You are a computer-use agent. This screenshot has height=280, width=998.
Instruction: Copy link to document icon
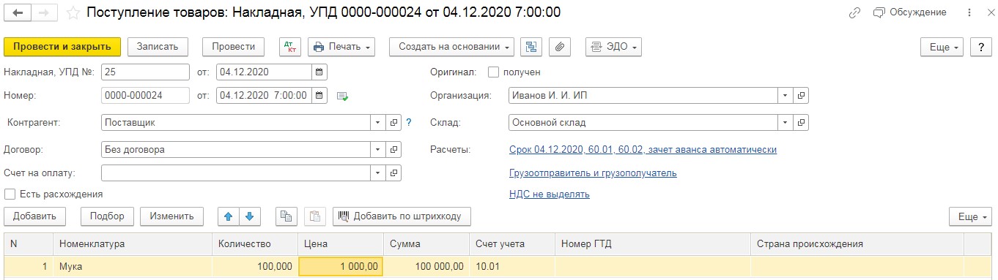click(x=855, y=12)
